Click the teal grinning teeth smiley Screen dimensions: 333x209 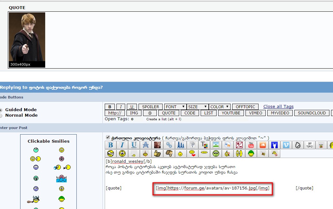point(36,178)
